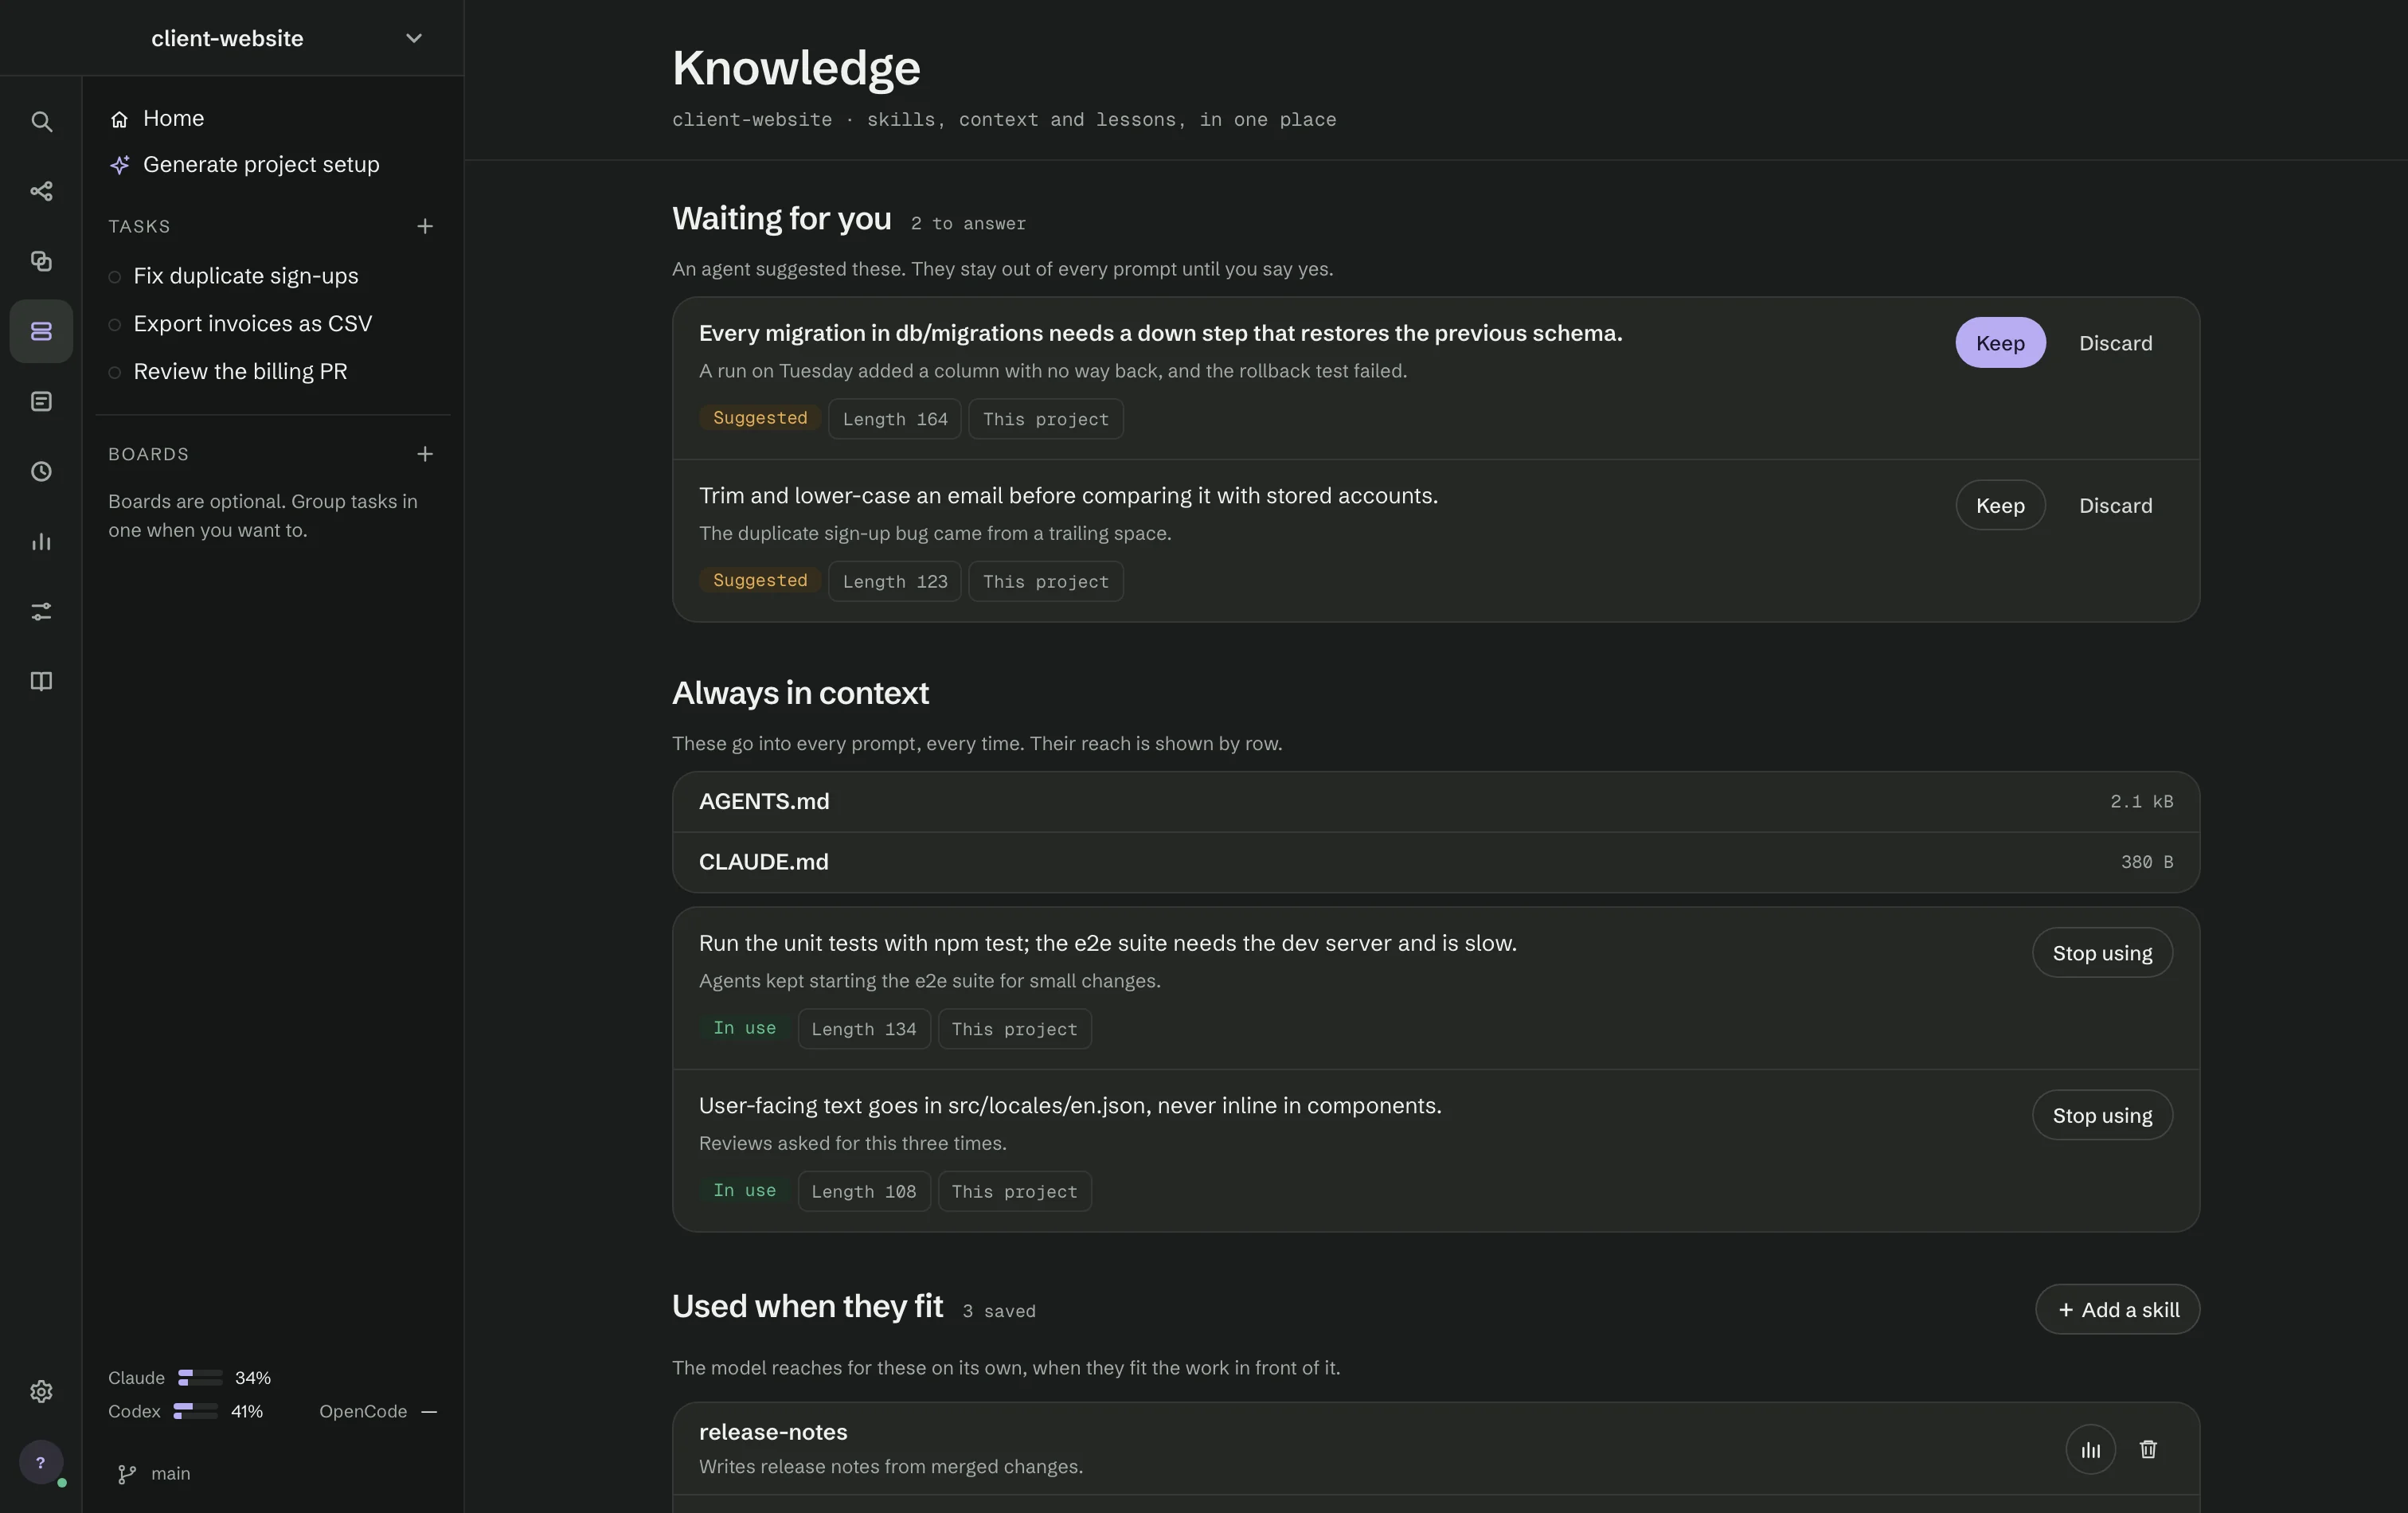Discard the db/migrations down step suggestion
2408x1513 pixels.
click(x=2115, y=343)
